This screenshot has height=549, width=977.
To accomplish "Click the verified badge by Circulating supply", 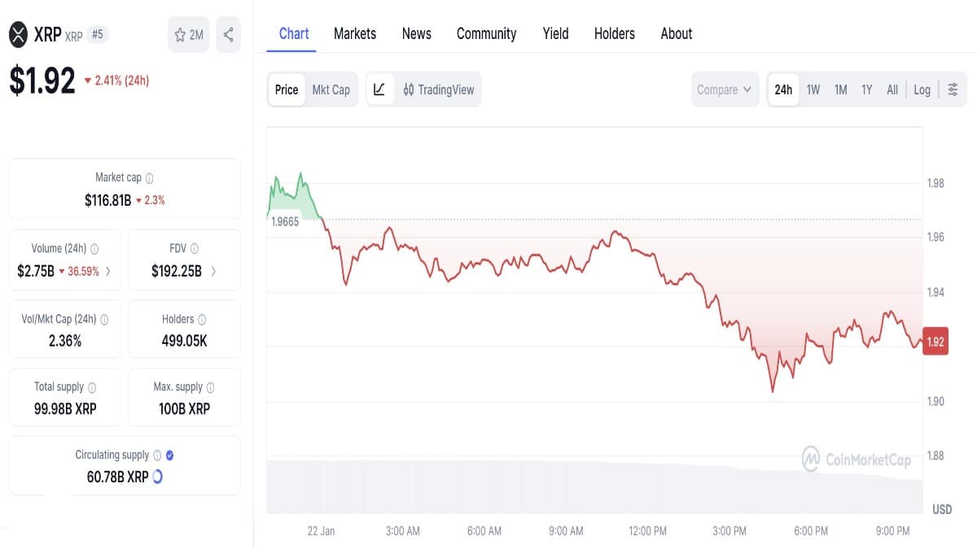I will (169, 455).
